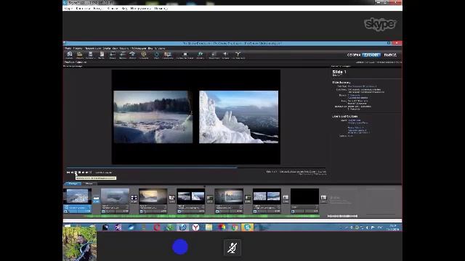This screenshot has height=261, width=465.
Task: Click the floppy-disk Save toolbar icon
Action: [90, 54]
